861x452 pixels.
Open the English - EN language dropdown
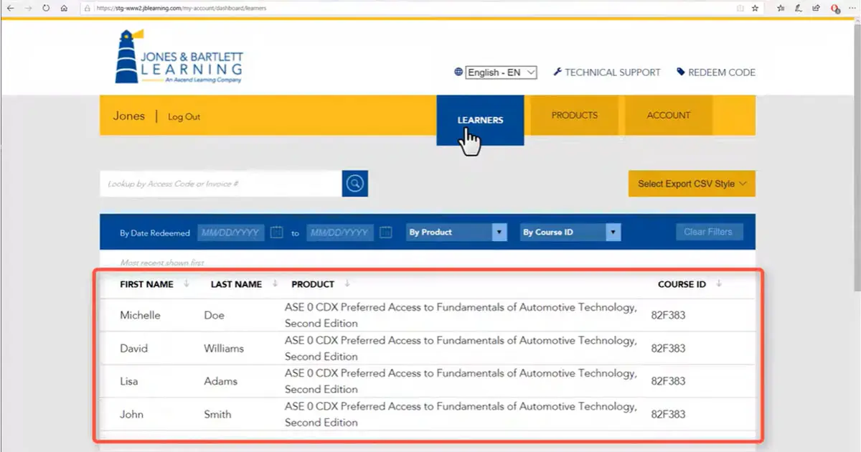pos(500,72)
